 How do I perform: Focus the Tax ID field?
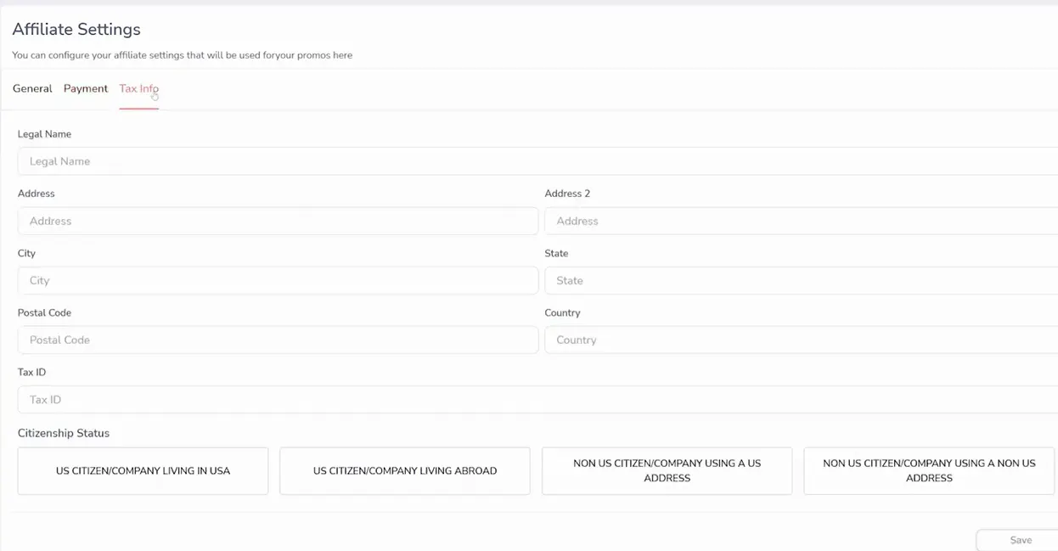click(x=537, y=399)
